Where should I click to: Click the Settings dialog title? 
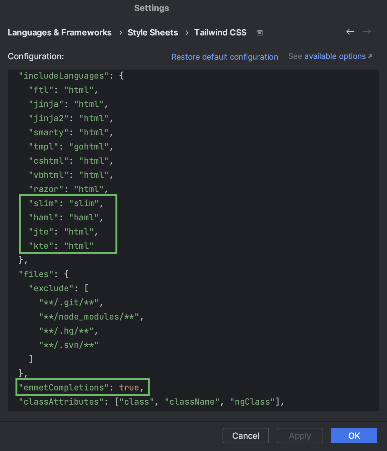(x=152, y=8)
